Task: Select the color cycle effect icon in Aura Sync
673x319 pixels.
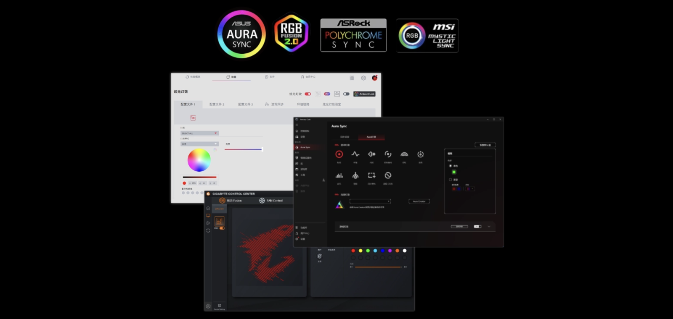Action: [x=388, y=154]
